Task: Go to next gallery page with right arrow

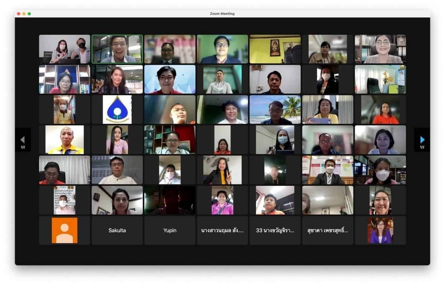Action: coord(422,140)
